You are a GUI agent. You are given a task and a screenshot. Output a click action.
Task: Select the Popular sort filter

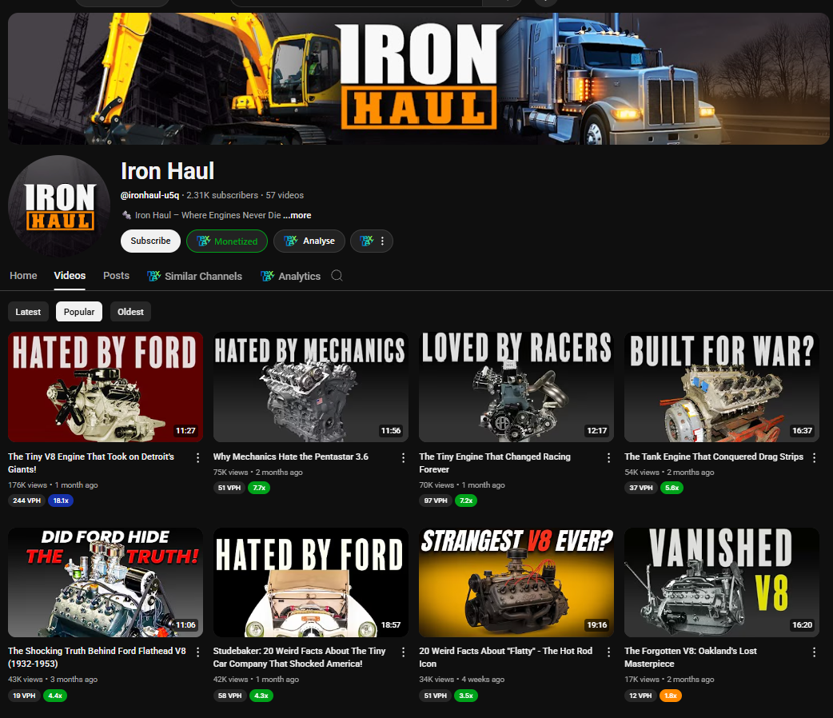79,312
